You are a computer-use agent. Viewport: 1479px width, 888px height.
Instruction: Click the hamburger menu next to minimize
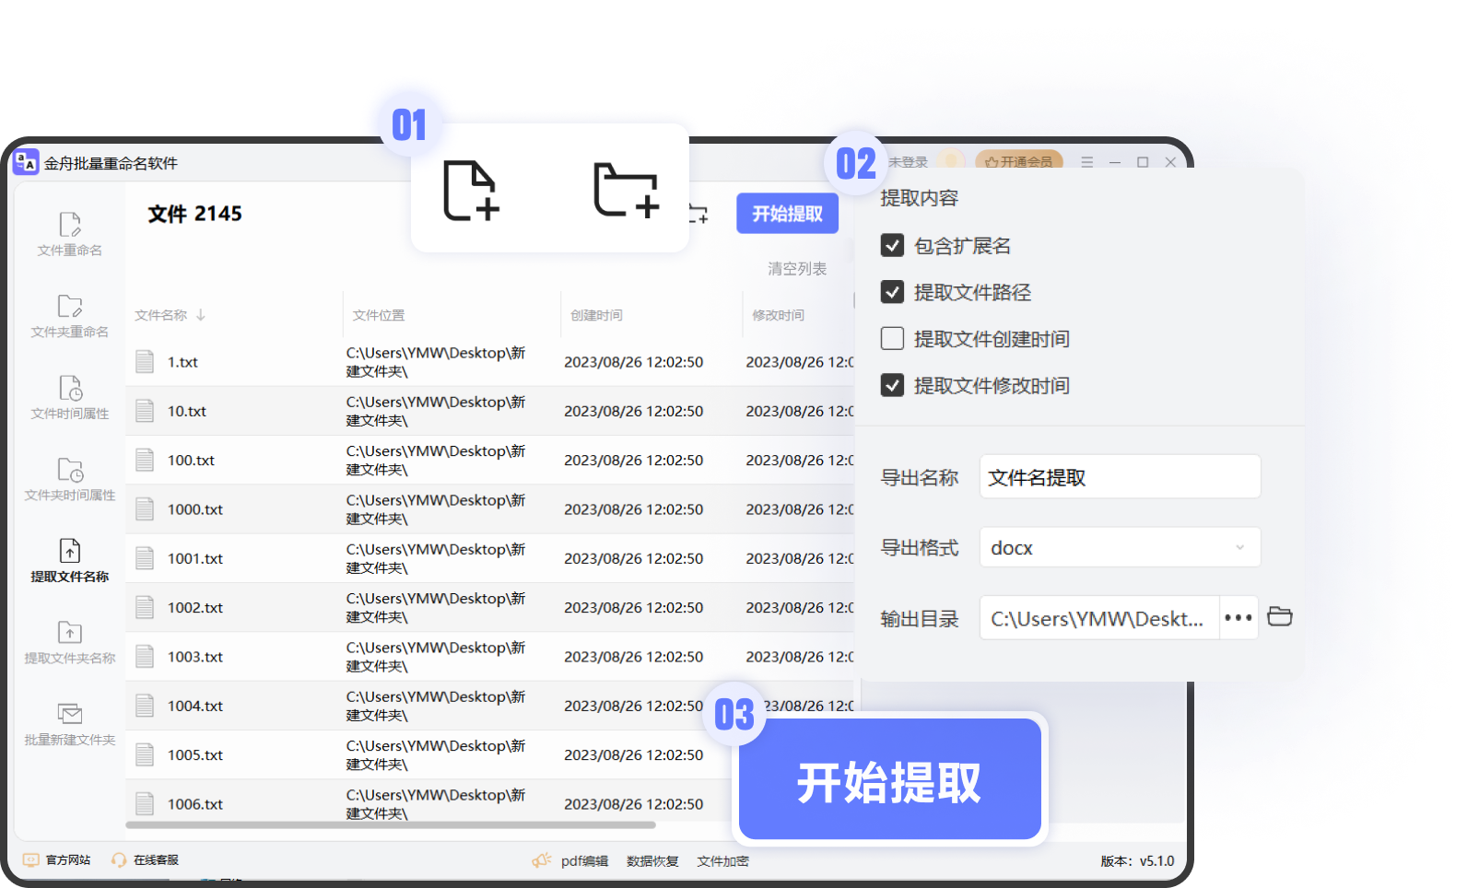(x=1086, y=161)
